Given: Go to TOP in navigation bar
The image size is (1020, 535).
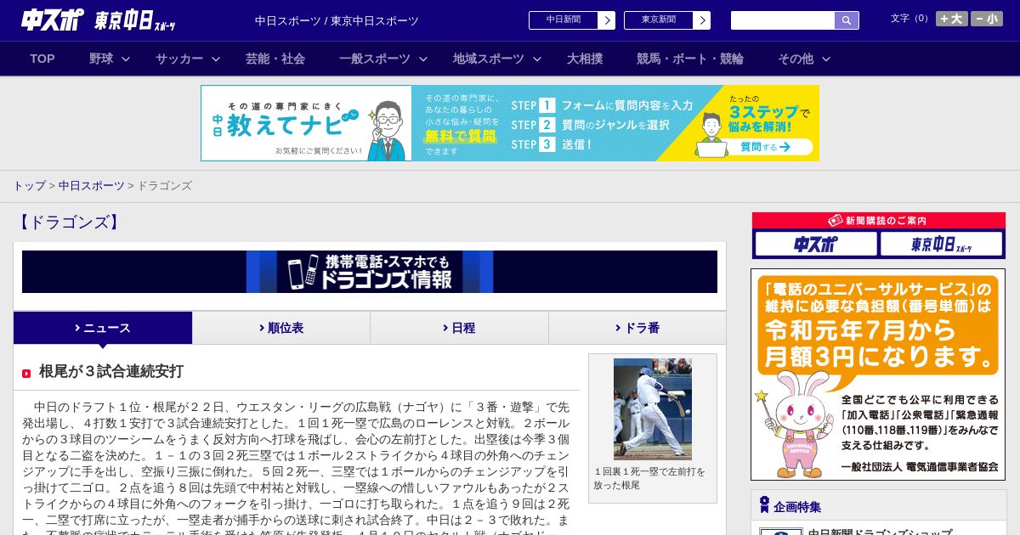Looking at the screenshot, I should [x=42, y=59].
